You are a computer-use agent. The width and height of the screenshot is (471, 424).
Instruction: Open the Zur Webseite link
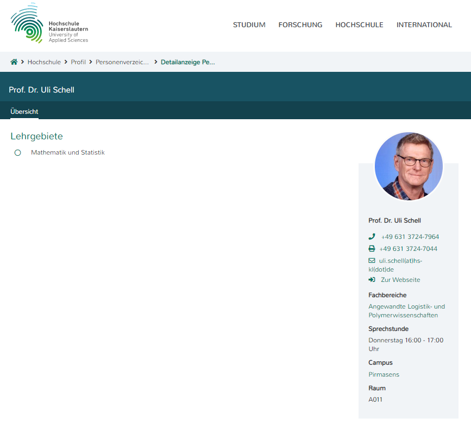pos(400,280)
